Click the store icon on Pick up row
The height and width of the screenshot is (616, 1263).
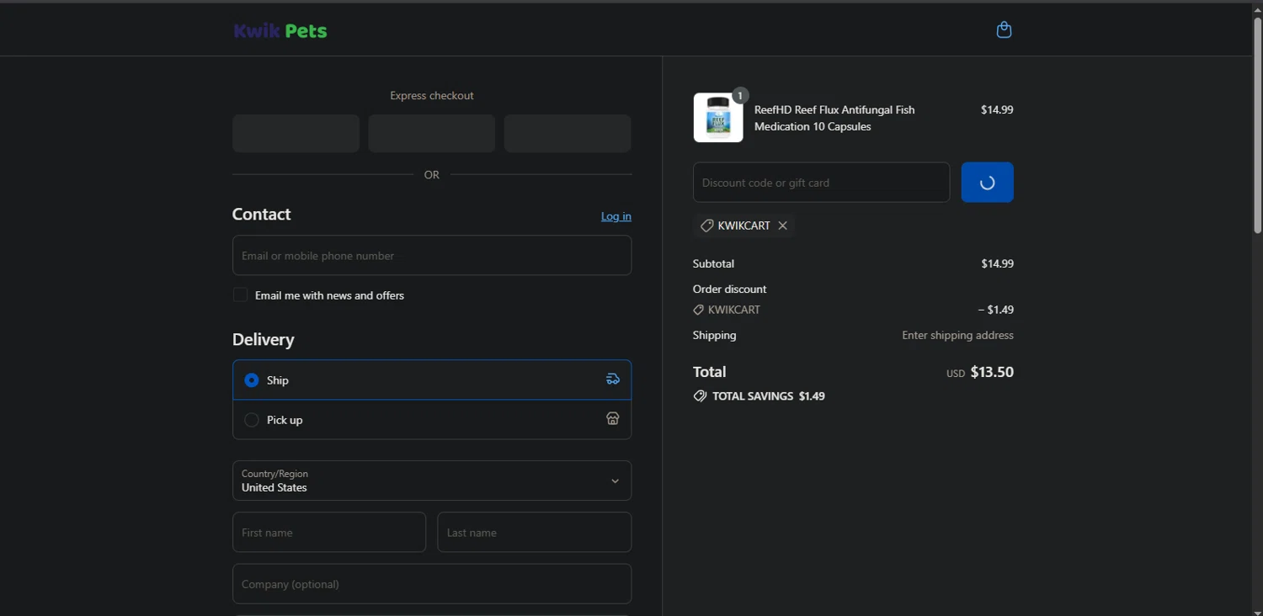613,419
